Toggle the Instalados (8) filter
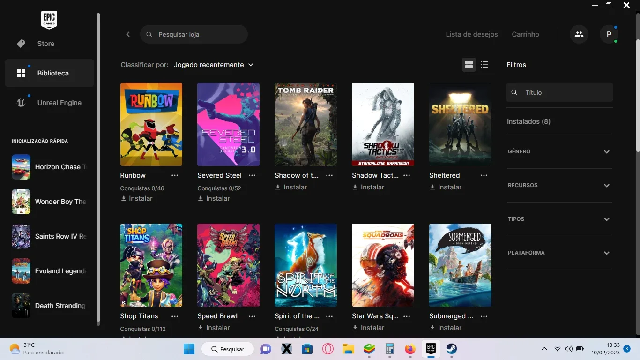640x360 pixels. 528,121
